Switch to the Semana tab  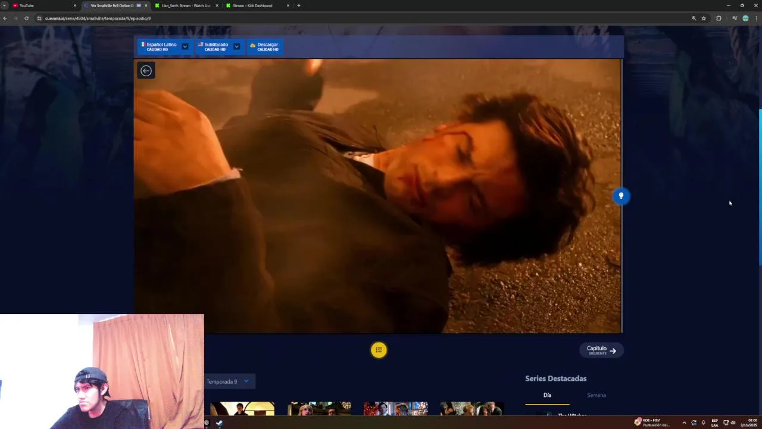(597, 395)
